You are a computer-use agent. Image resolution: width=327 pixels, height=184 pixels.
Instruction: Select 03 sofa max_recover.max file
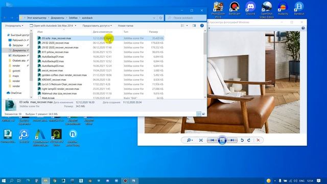101,38
